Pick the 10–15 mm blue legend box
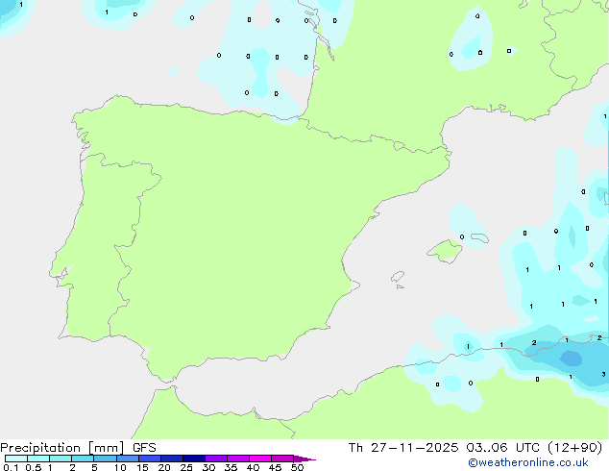This screenshot has width=609, height=471. tap(128, 459)
